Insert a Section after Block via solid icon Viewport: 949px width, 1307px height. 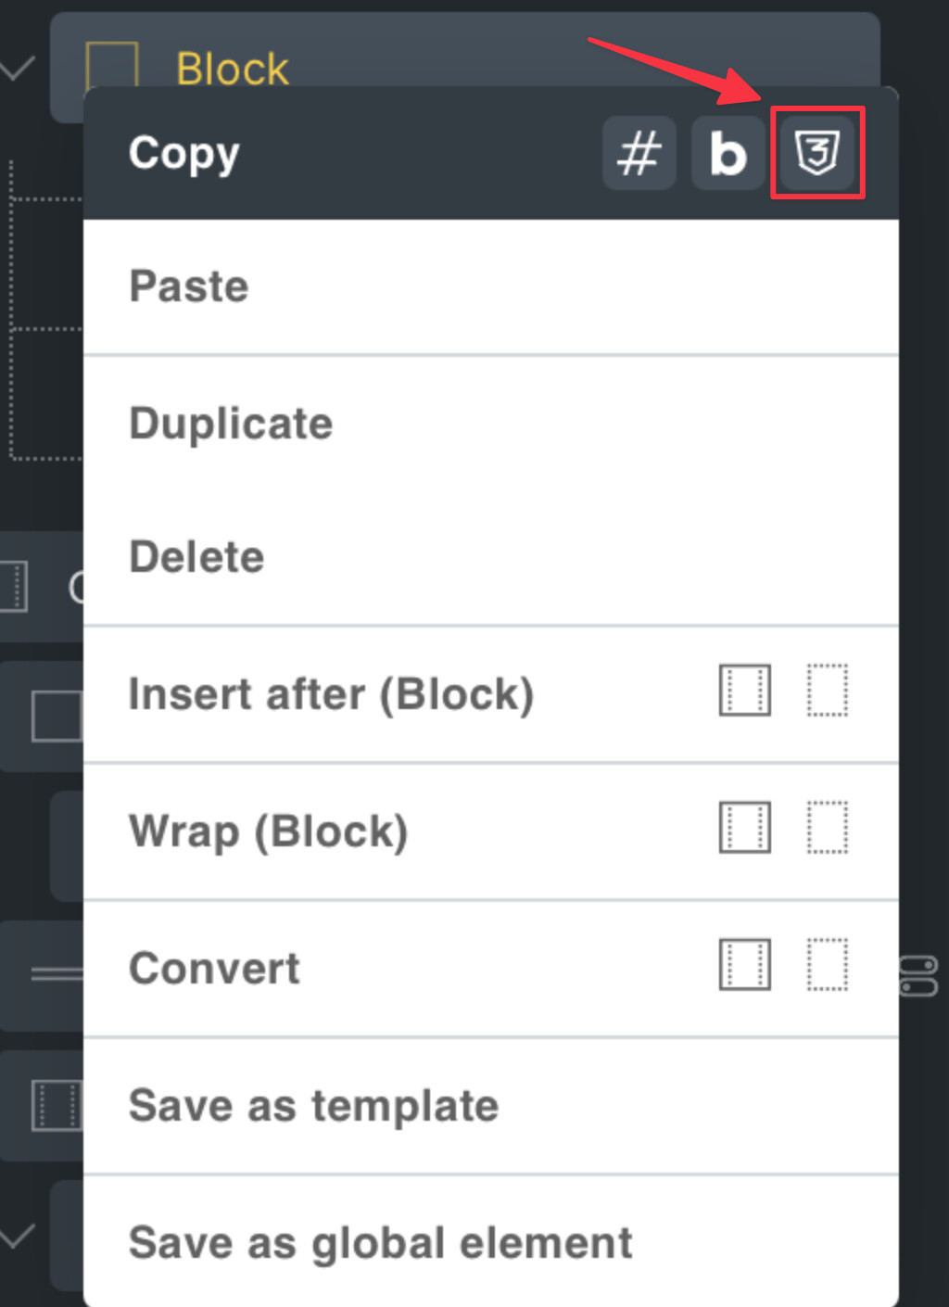pyautogui.click(x=744, y=691)
